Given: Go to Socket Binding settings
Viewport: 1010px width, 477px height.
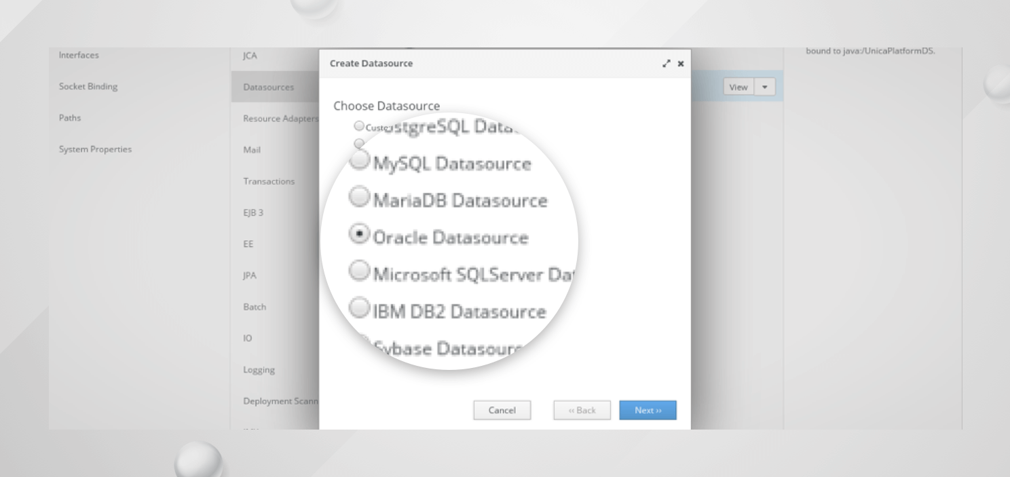Looking at the screenshot, I should coord(88,86).
